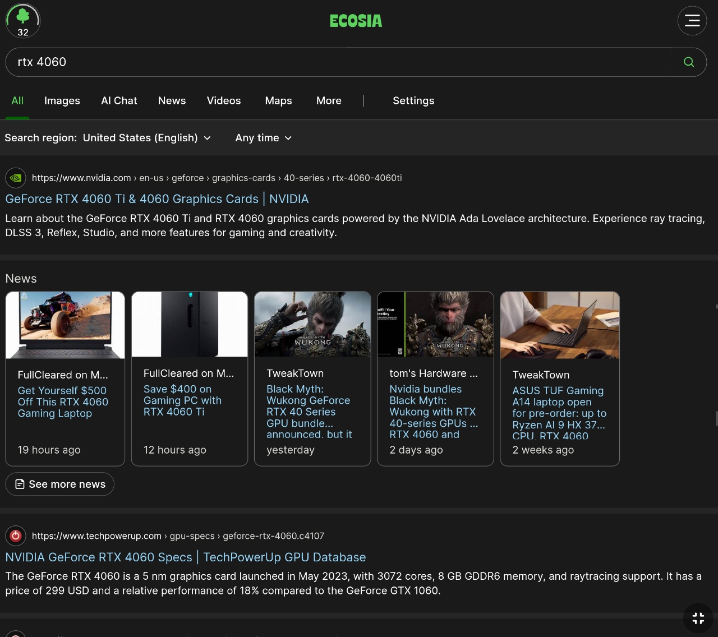Open the More menu
This screenshot has height=637, width=718.
(329, 101)
